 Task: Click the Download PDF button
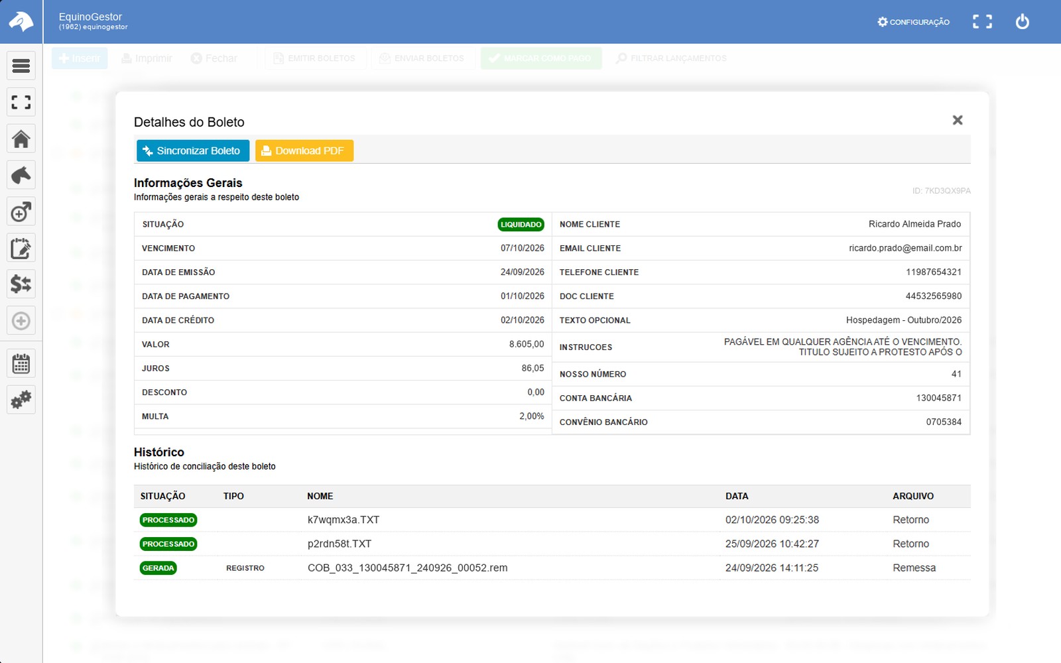tap(304, 151)
